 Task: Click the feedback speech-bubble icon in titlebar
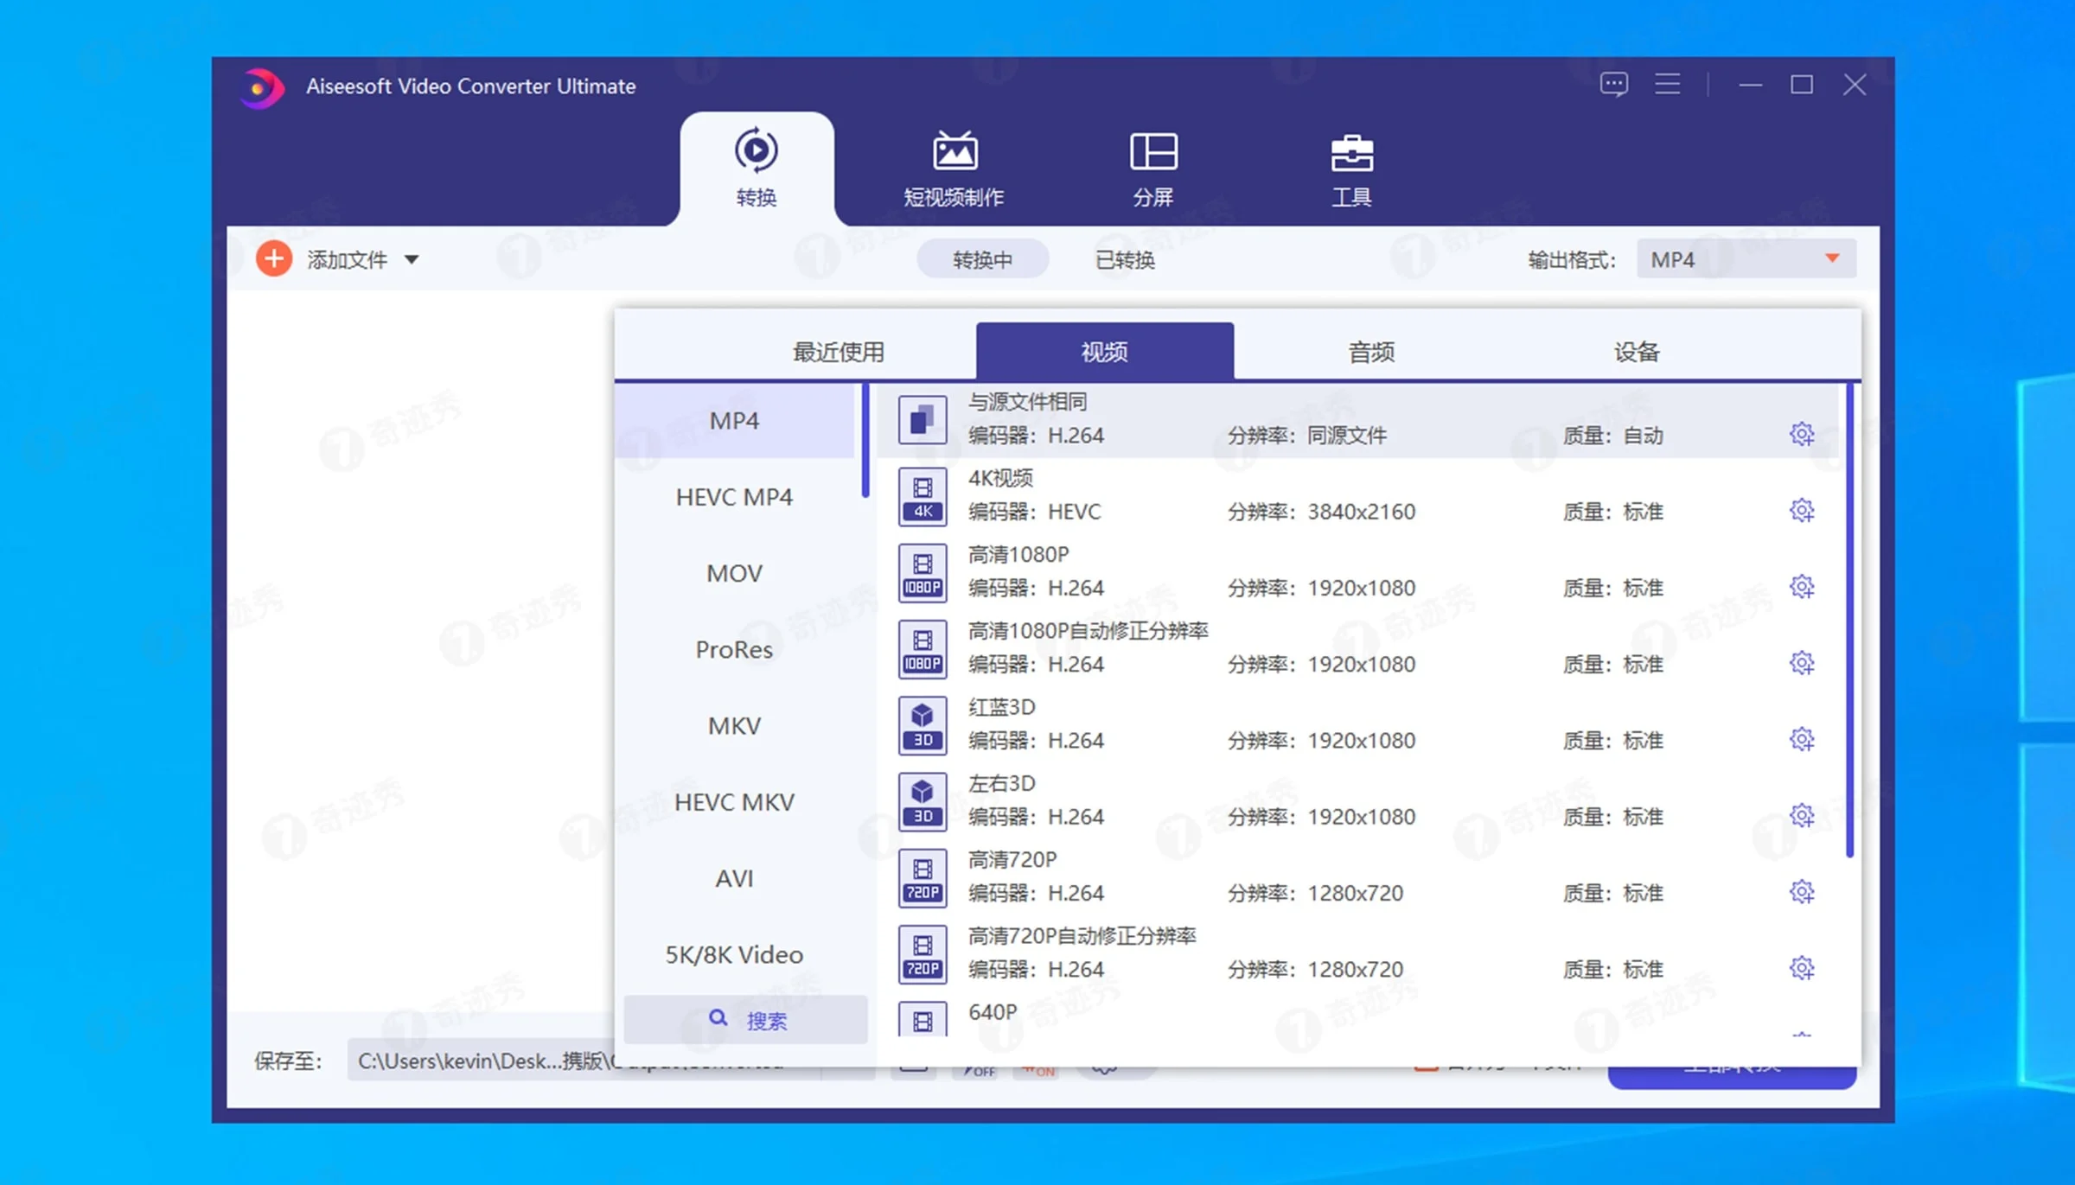pos(1612,84)
